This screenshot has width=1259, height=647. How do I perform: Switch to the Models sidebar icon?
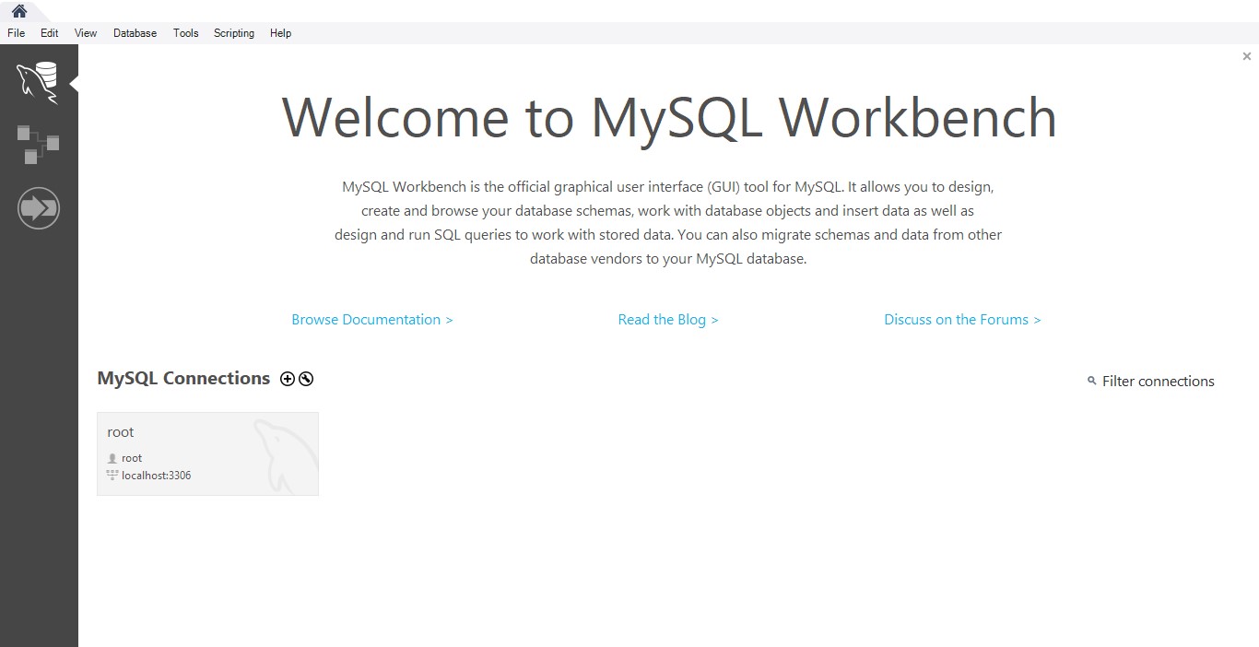tap(38, 145)
